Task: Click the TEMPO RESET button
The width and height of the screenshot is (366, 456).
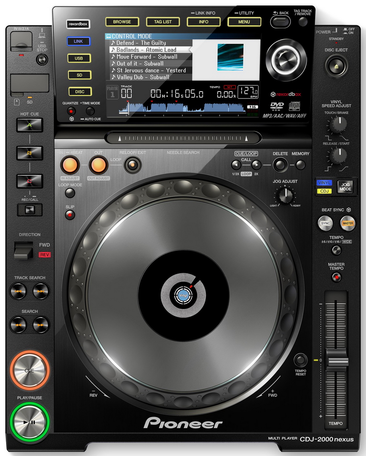Action: [x=301, y=359]
